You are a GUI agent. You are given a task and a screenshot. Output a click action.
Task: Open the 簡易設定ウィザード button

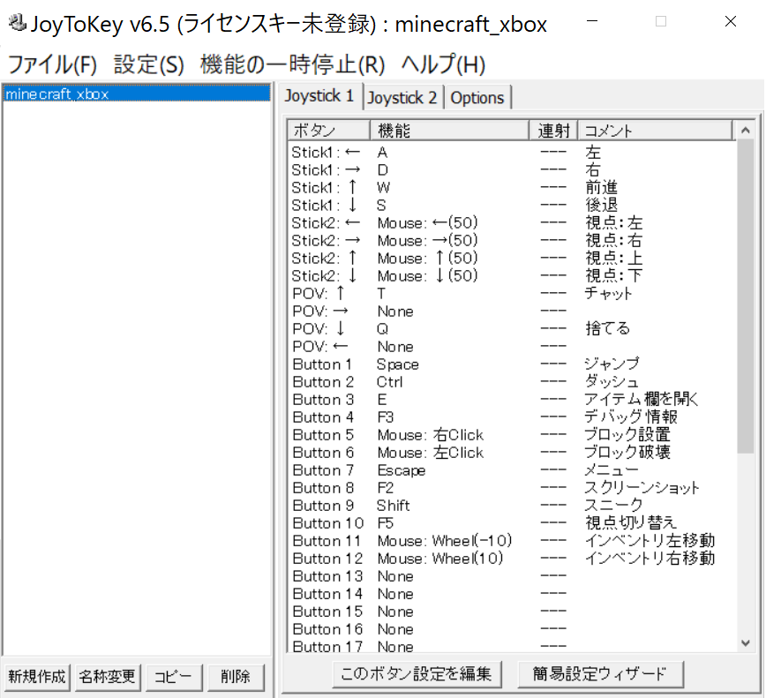point(600,674)
